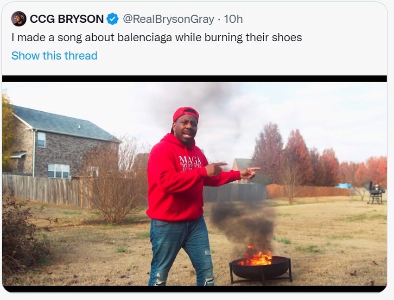394x300 pixels.
Task: Open CCG BRYSON's profile avatar
Action: 19,19
